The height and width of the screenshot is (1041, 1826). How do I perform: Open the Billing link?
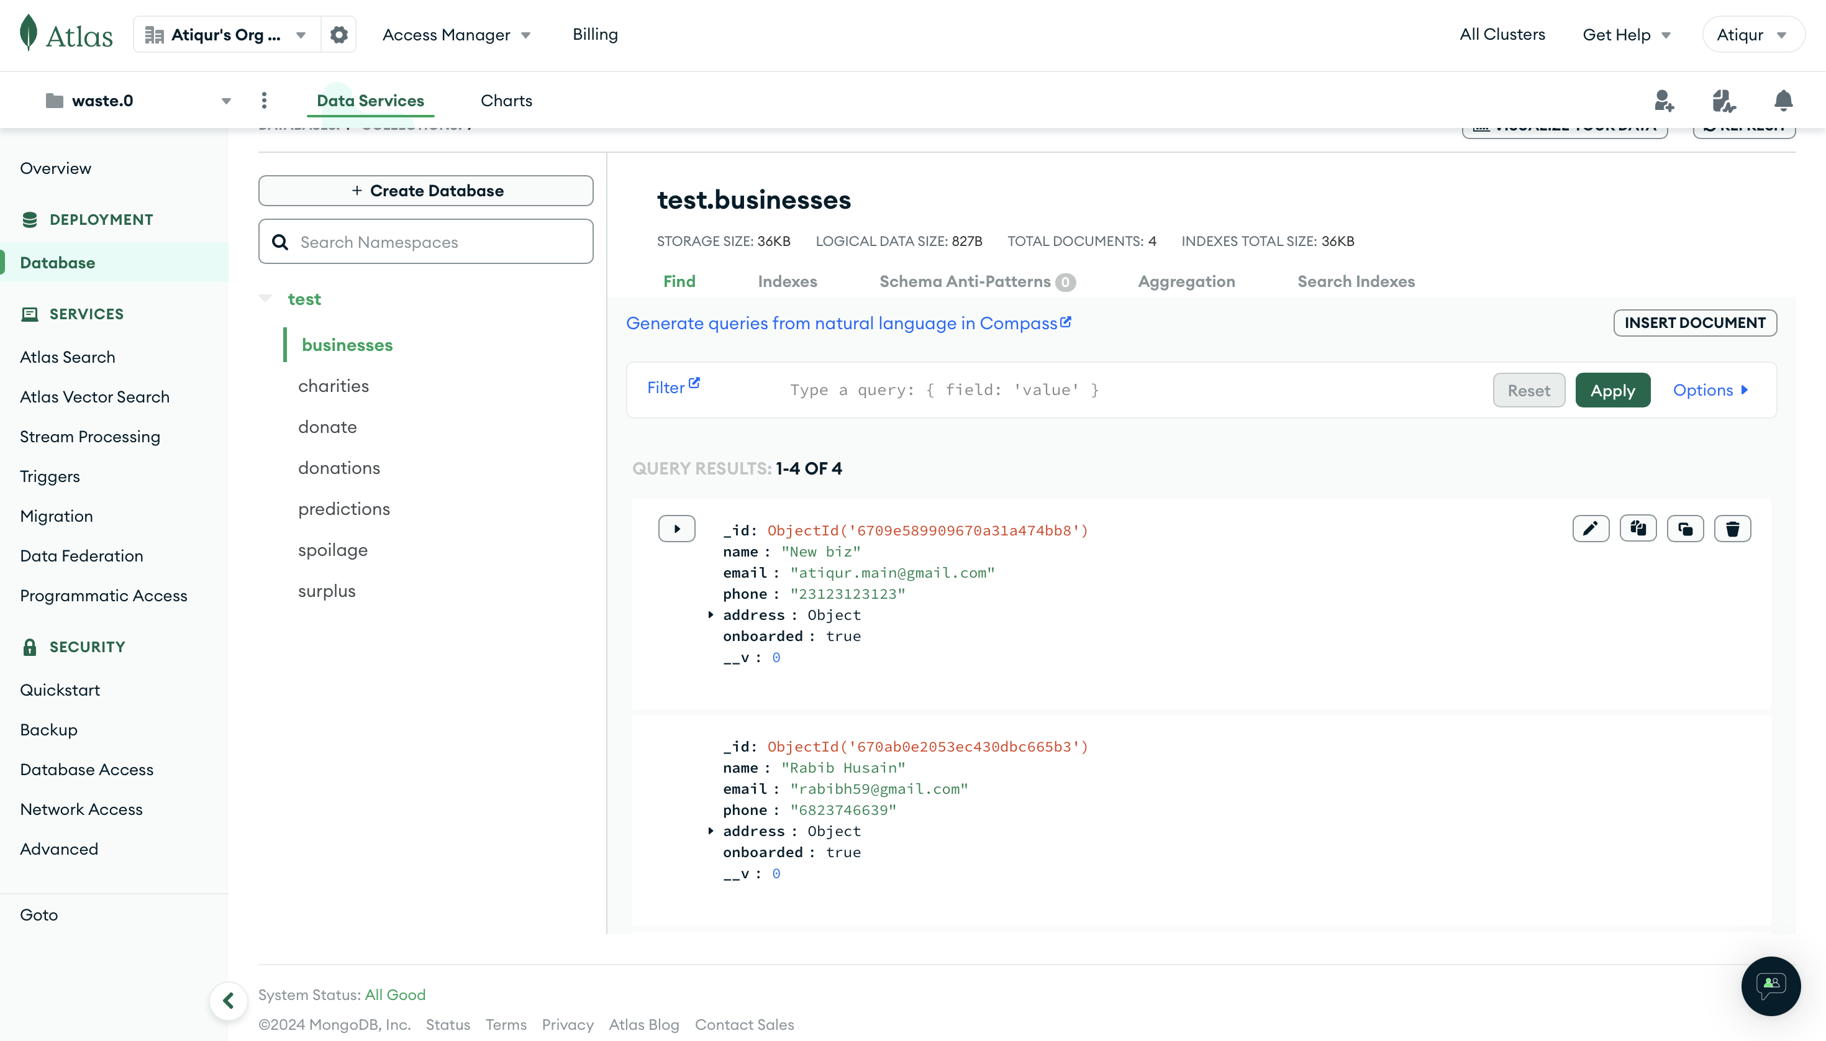(x=595, y=34)
